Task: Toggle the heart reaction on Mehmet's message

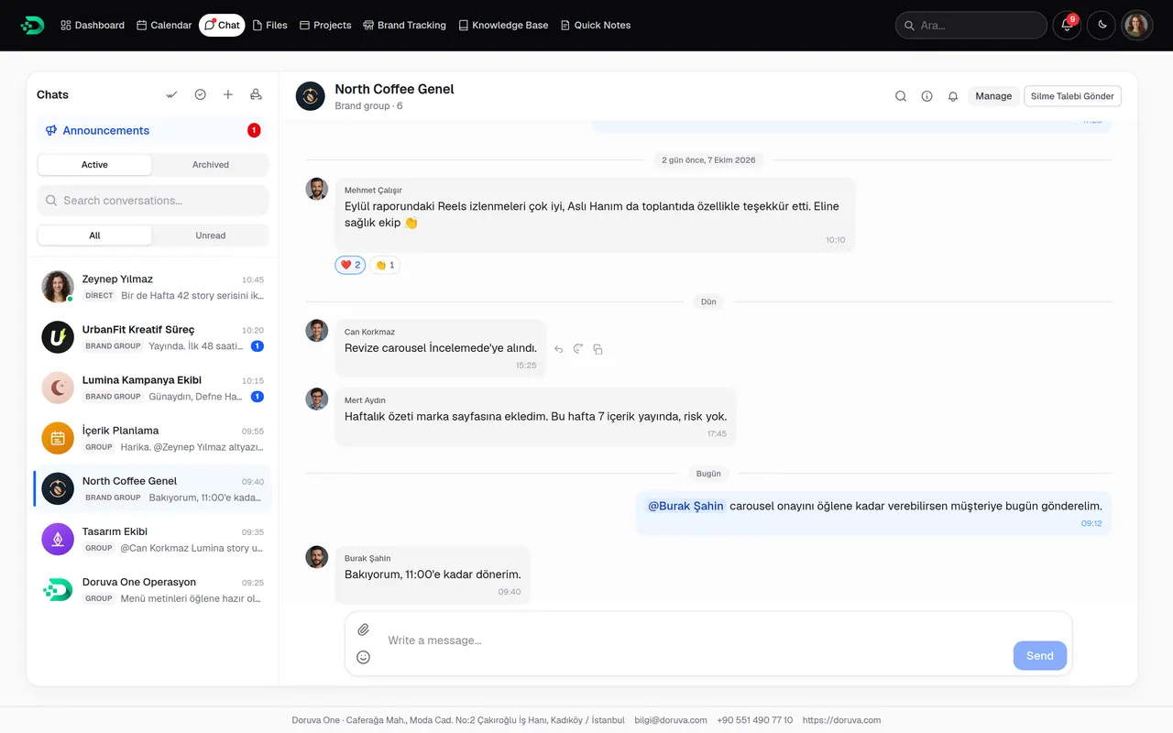Action: coord(350,265)
